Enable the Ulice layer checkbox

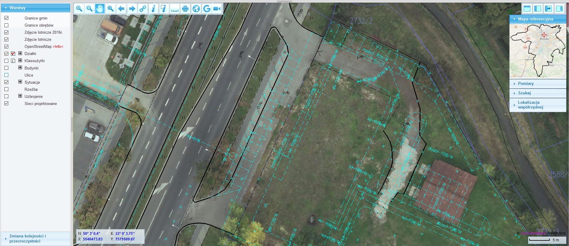tap(6, 75)
